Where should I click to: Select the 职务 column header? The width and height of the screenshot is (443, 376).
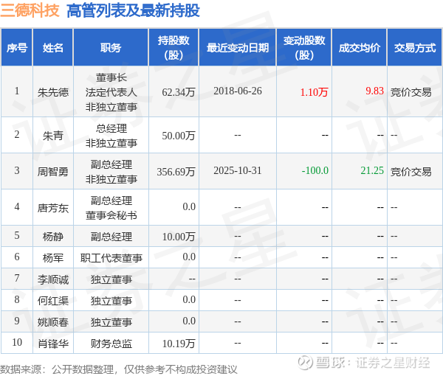pos(111,48)
